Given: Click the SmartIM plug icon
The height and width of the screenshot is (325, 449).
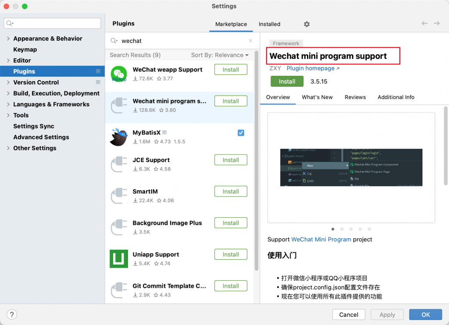Looking at the screenshot, I should (x=119, y=196).
